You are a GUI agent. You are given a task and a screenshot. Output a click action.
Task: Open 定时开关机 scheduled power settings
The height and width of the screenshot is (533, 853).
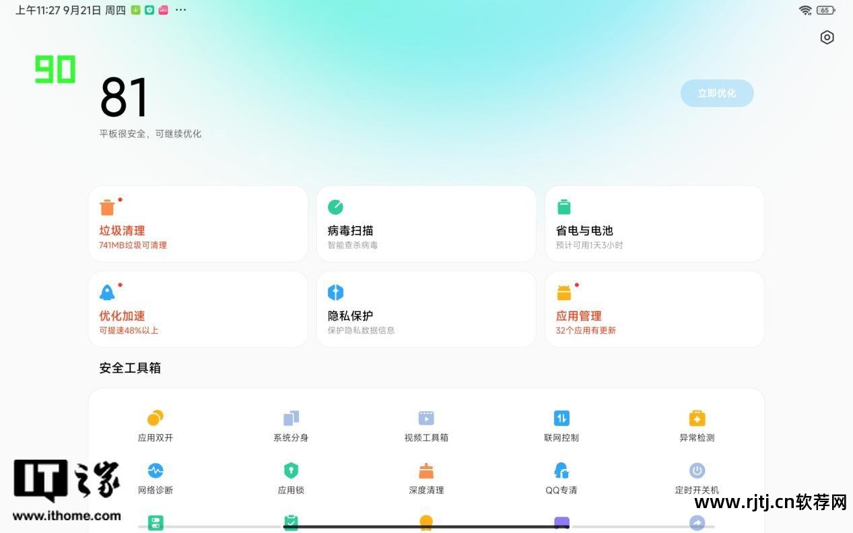pyautogui.click(x=697, y=477)
